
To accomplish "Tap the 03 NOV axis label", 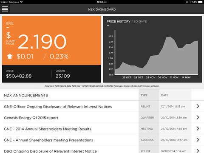I will 150,77.
